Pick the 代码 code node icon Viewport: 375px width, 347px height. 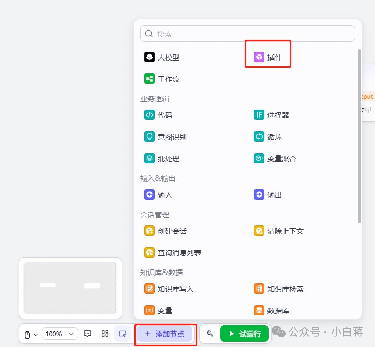coord(149,115)
